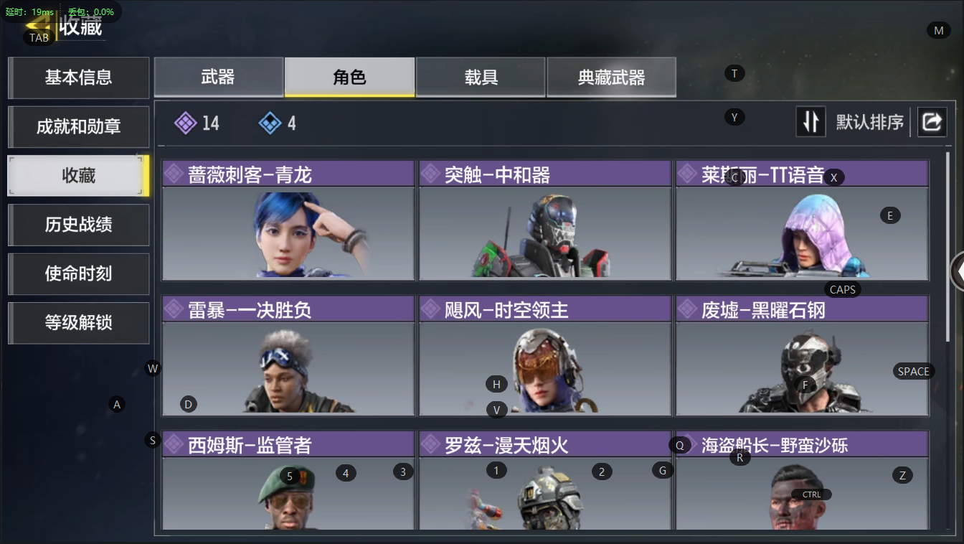This screenshot has width=964, height=544.
Task: Open 成就和勋章 in the sidebar
Action: coord(78,127)
